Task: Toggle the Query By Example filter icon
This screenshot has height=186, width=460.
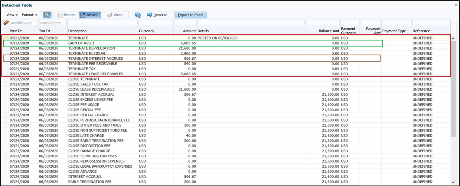Action: point(47,15)
